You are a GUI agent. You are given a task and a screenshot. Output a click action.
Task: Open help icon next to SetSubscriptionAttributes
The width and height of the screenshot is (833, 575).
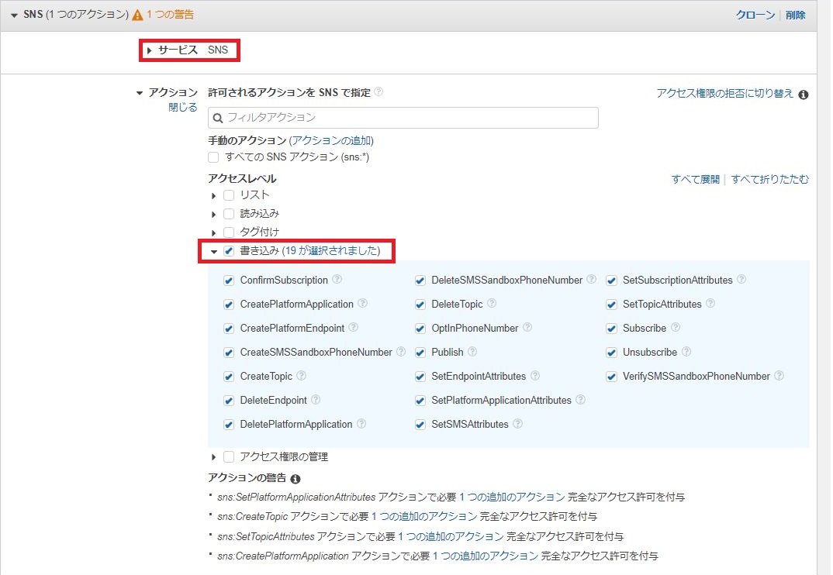click(741, 279)
